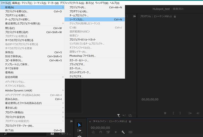This screenshot has height=137, width=203.
Task: Select プロジェクトマネージャー(M)...
Action: pos(32,126)
